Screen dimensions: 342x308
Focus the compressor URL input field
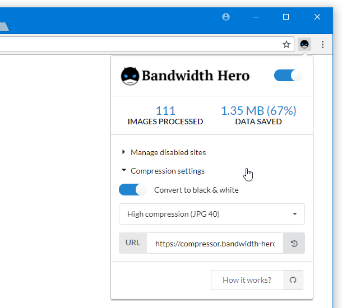[x=215, y=243]
